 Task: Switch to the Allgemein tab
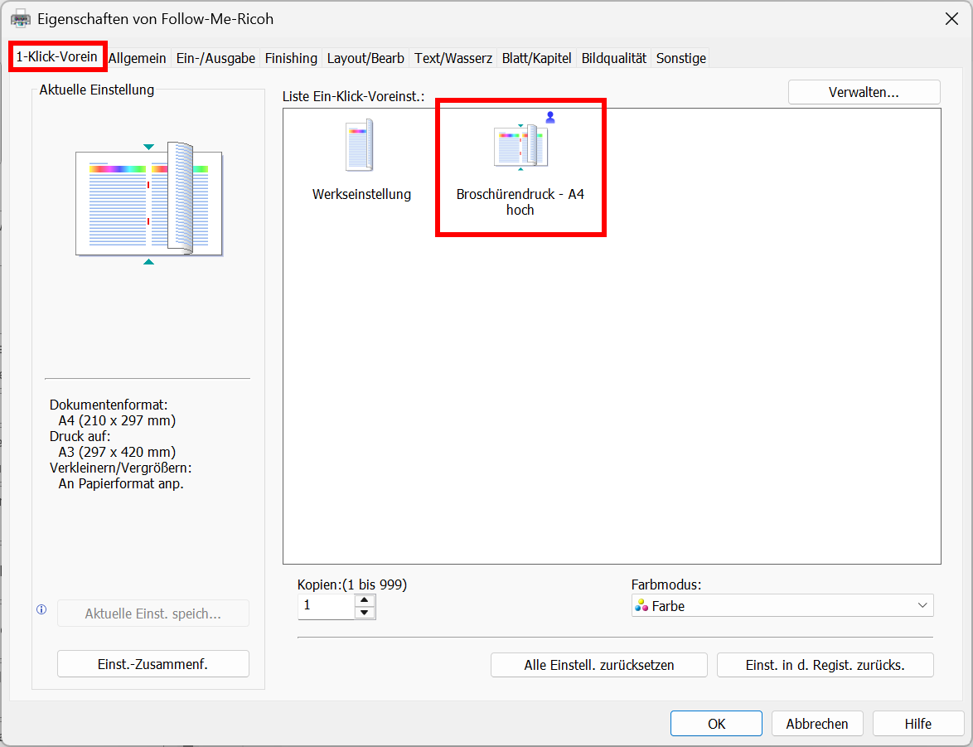point(138,58)
